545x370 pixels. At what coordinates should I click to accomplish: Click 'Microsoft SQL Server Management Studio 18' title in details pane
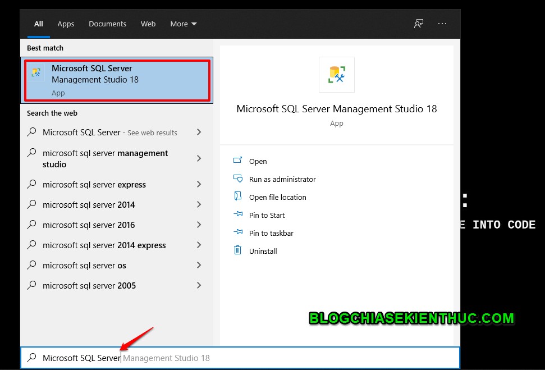point(336,109)
